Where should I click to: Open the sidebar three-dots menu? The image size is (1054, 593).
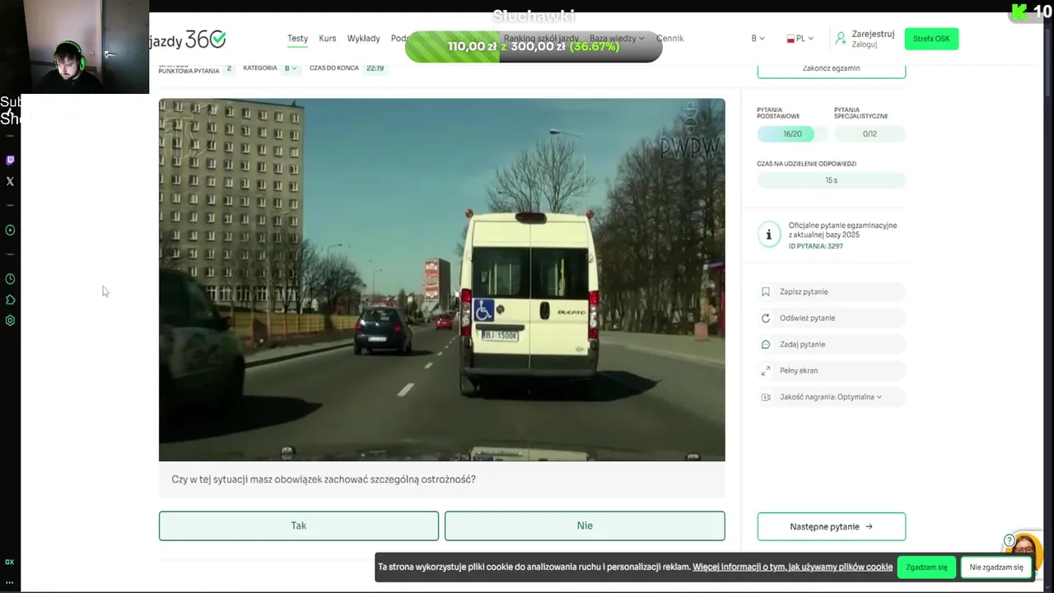[10, 581]
